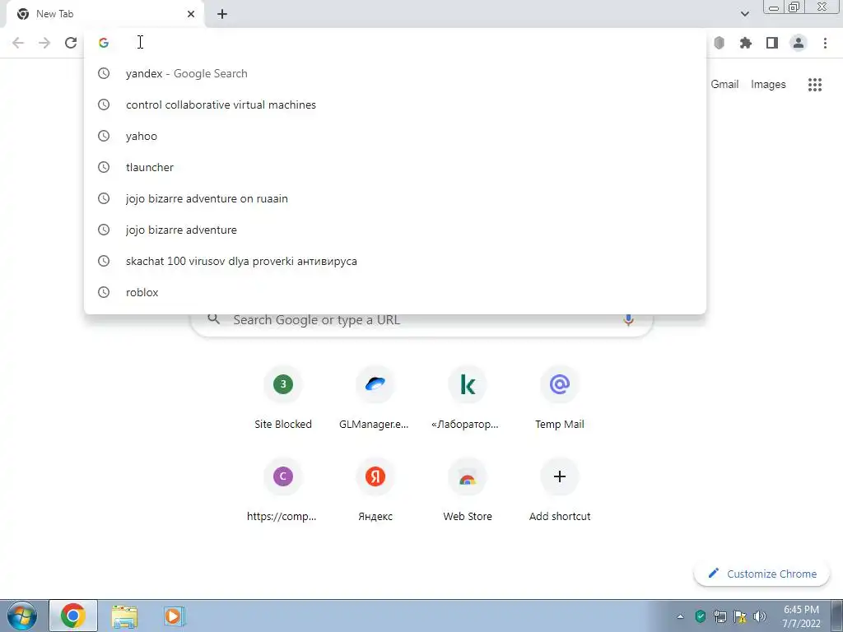Viewport: 843px width, 632px height.
Task: Click the Action Center flag tray icon
Action: pyautogui.click(x=740, y=616)
